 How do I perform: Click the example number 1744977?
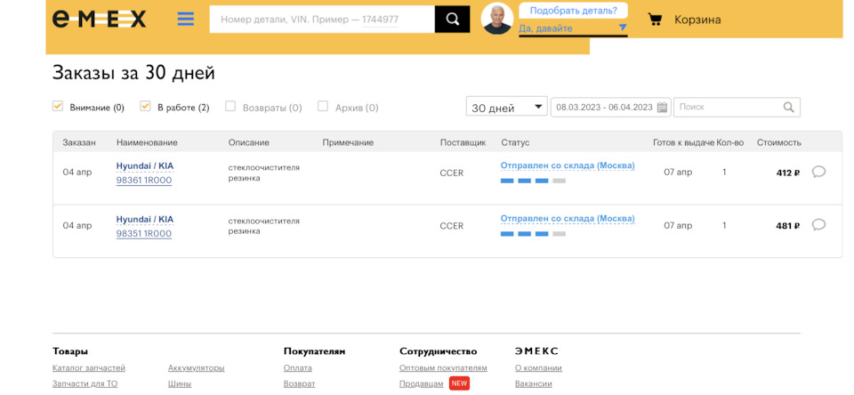click(380, 20)
